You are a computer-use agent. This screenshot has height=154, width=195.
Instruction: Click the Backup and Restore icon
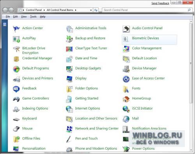[x=69, y=39]
